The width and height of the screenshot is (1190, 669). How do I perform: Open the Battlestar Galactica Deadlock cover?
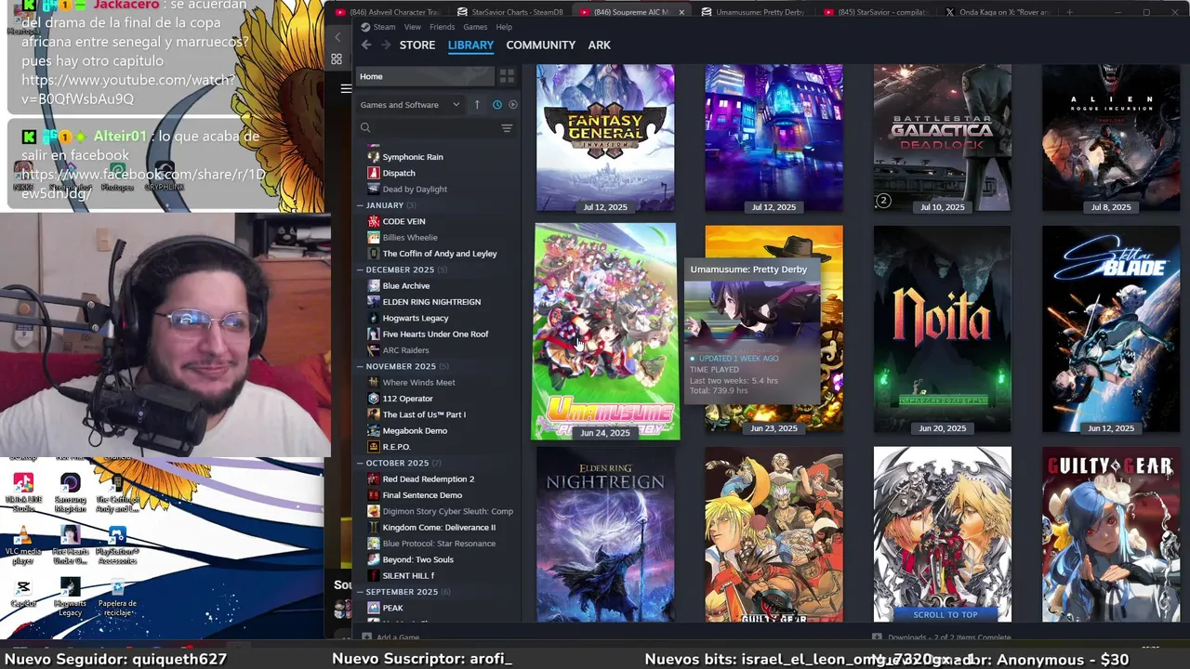click(942, 138)
